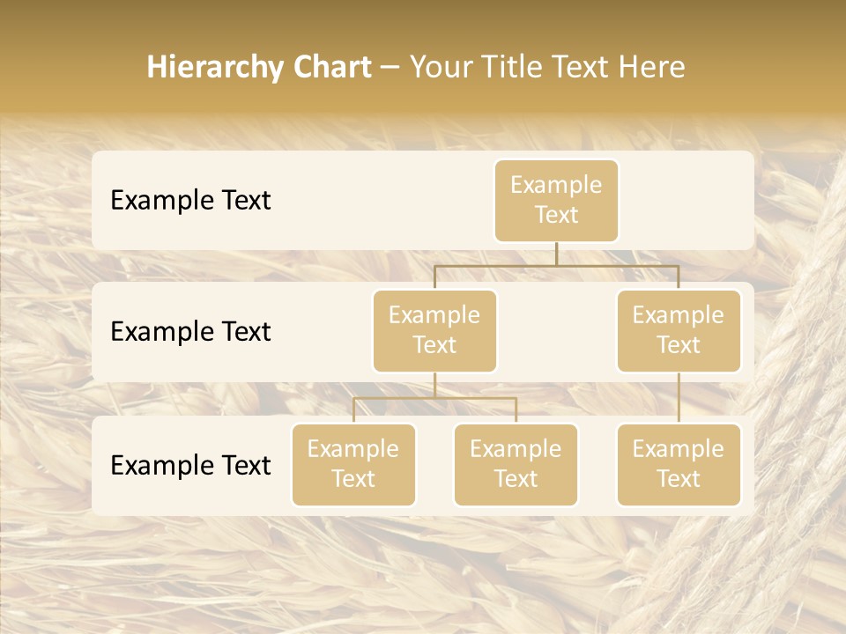Image resolution: width=846 pixels, height=634 pixels.
Task: Click the bold "Hierarchy Chart" title words
Action: (x=259, y=67)
